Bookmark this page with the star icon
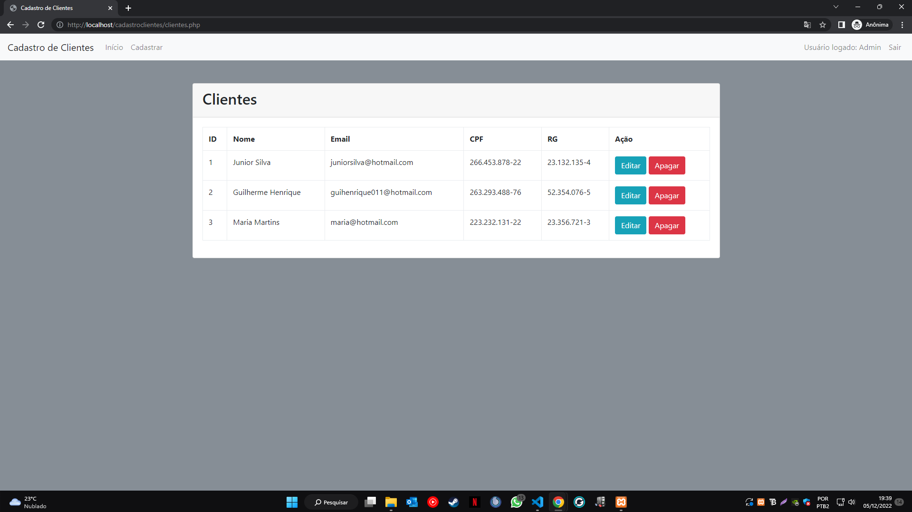The height and width of the screenshot is (512, 912). 823,25
